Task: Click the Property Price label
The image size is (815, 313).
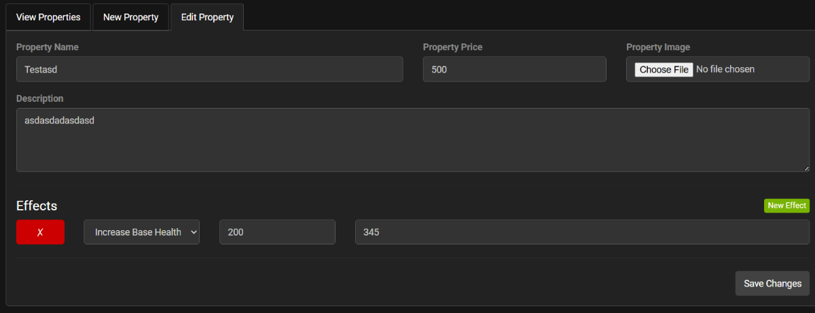Action: pos(452,48)
